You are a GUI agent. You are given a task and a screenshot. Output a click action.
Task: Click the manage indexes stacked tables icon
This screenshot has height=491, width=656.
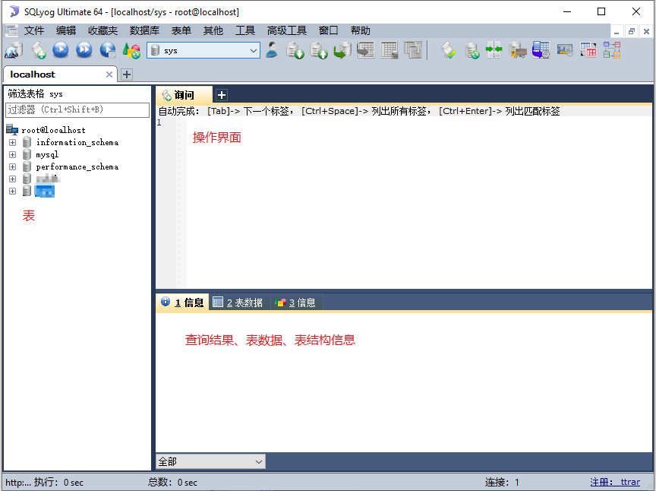pyautogui.click(x=413, y=50)
